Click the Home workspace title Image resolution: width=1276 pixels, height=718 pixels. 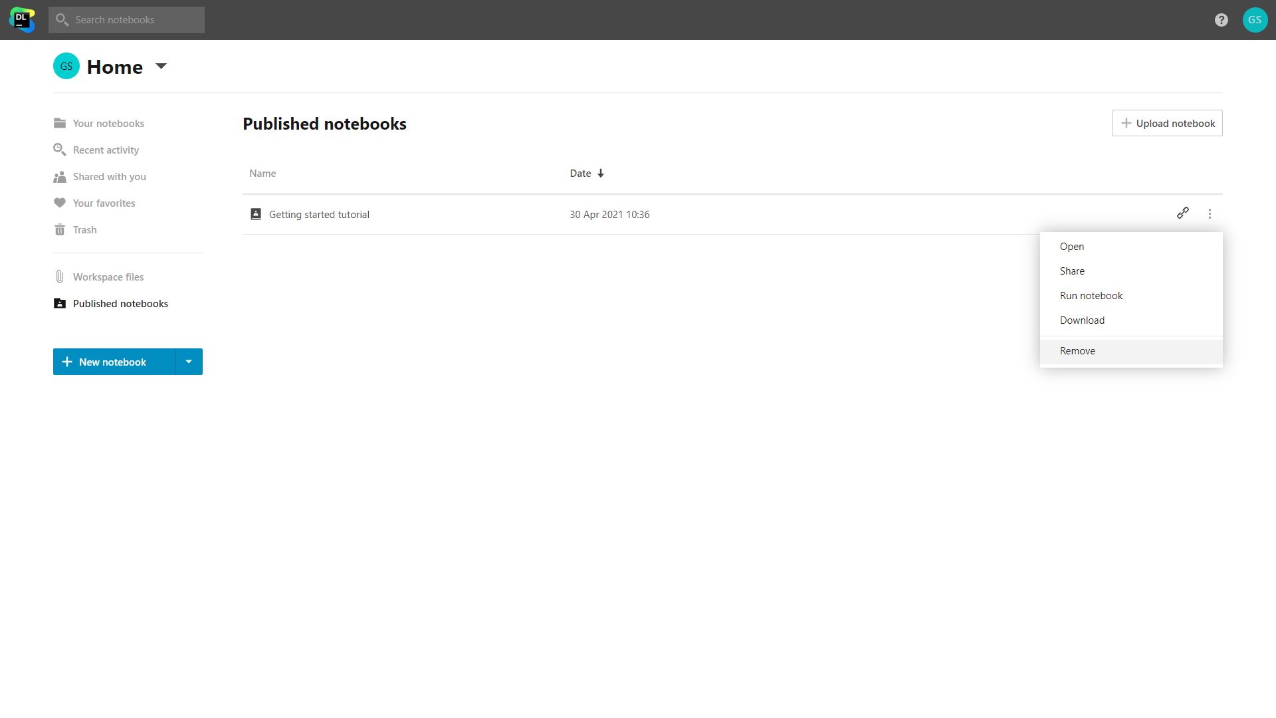115,66
